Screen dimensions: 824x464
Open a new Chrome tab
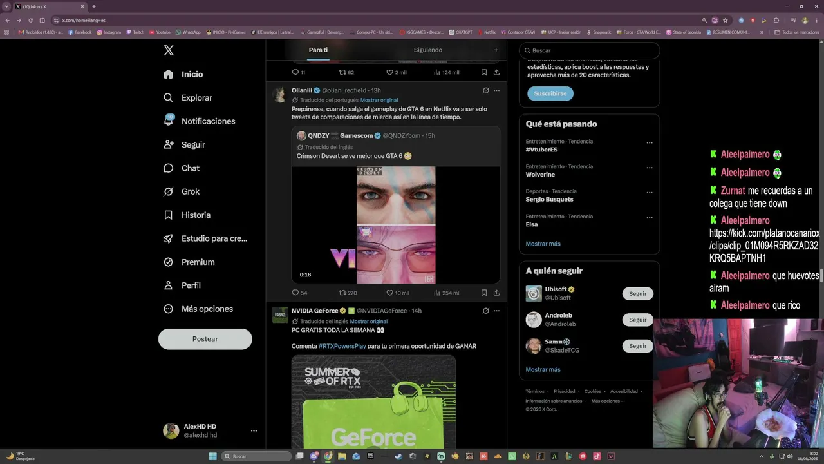point(94,6)
